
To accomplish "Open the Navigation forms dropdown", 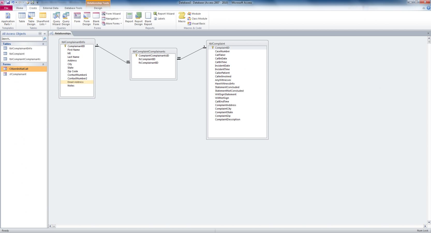I will point(111,19).
